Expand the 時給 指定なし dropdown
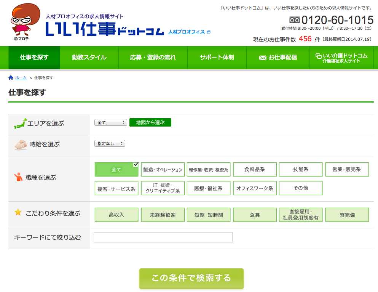Screen dimensions: 378x292 [x=110, y=143]
